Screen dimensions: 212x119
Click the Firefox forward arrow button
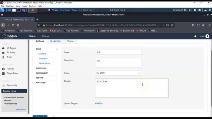[x=8, y=25]
